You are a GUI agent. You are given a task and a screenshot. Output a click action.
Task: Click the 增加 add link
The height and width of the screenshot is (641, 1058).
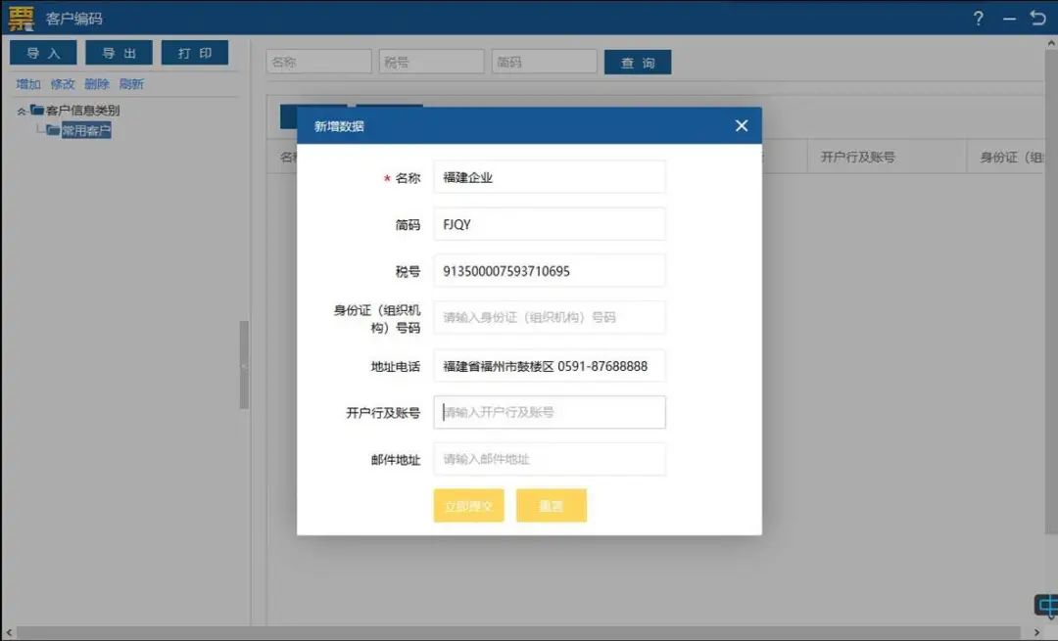25,84
